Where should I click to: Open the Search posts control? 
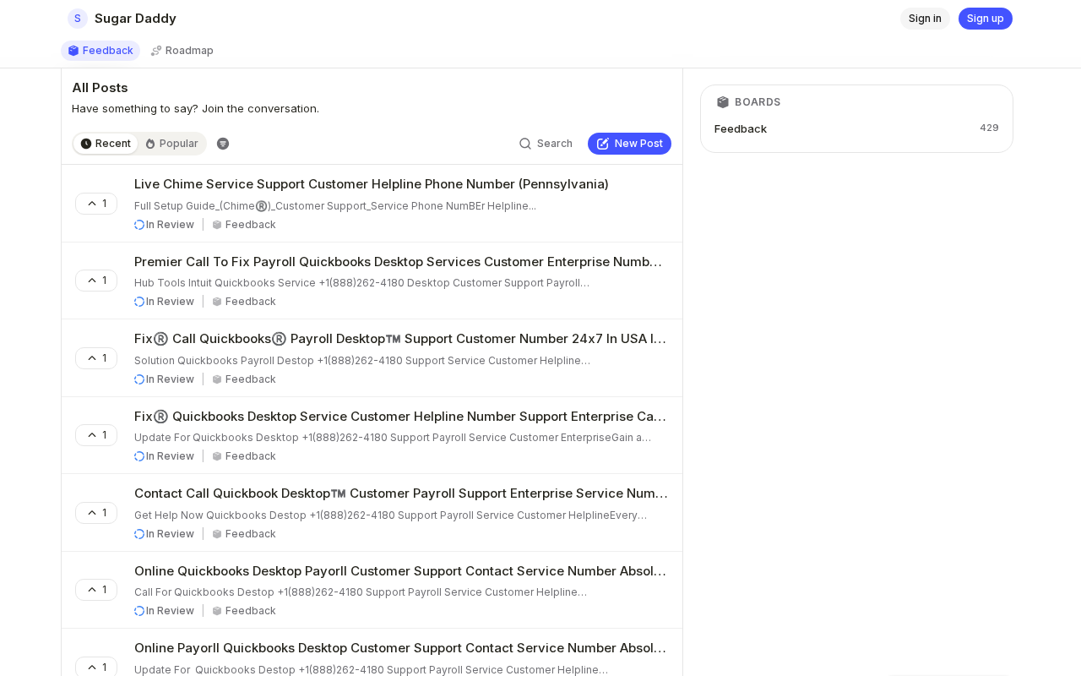(x=546, y=144)
